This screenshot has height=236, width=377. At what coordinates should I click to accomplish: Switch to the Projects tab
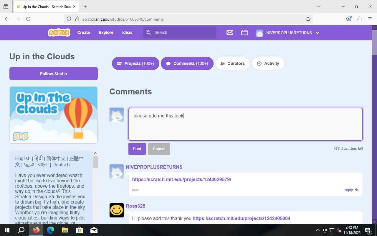(x=135, y=63)
